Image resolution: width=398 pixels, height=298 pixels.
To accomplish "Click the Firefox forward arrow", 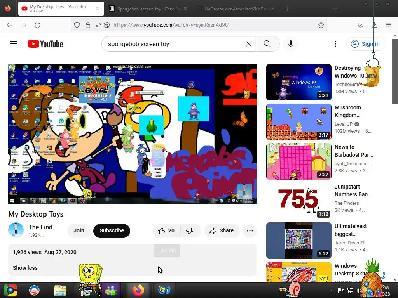I will 23,25.
